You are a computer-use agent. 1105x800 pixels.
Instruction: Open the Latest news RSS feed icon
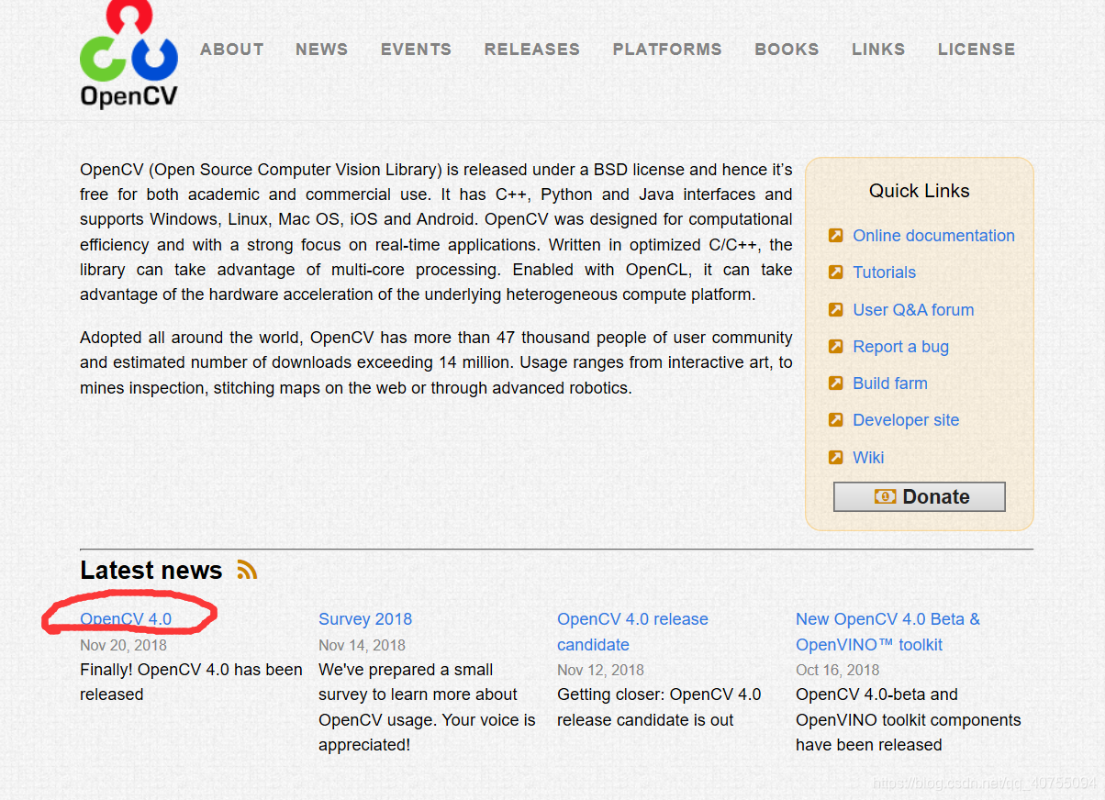tap(247, 570)
